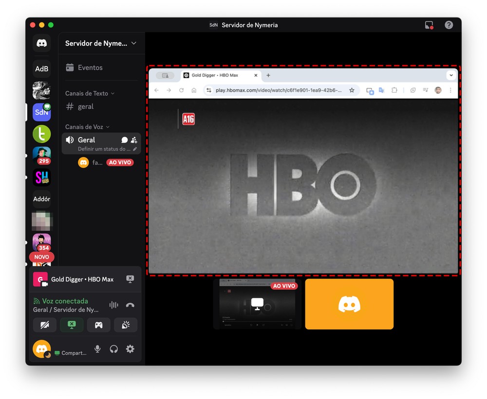This screenshot has width=487, height=399.
Task: Toggle the camera on
Action: (x=45, y=325)
